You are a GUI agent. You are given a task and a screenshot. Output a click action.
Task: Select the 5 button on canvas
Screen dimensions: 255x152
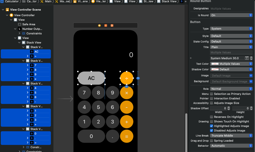[98, 107]
